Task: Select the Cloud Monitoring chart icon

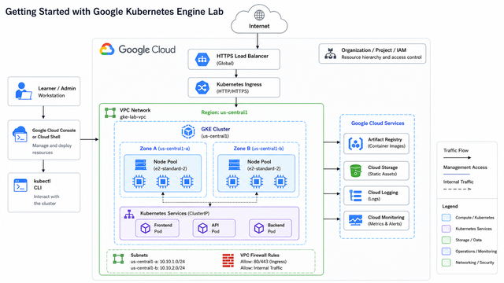Action: [355, 220]
